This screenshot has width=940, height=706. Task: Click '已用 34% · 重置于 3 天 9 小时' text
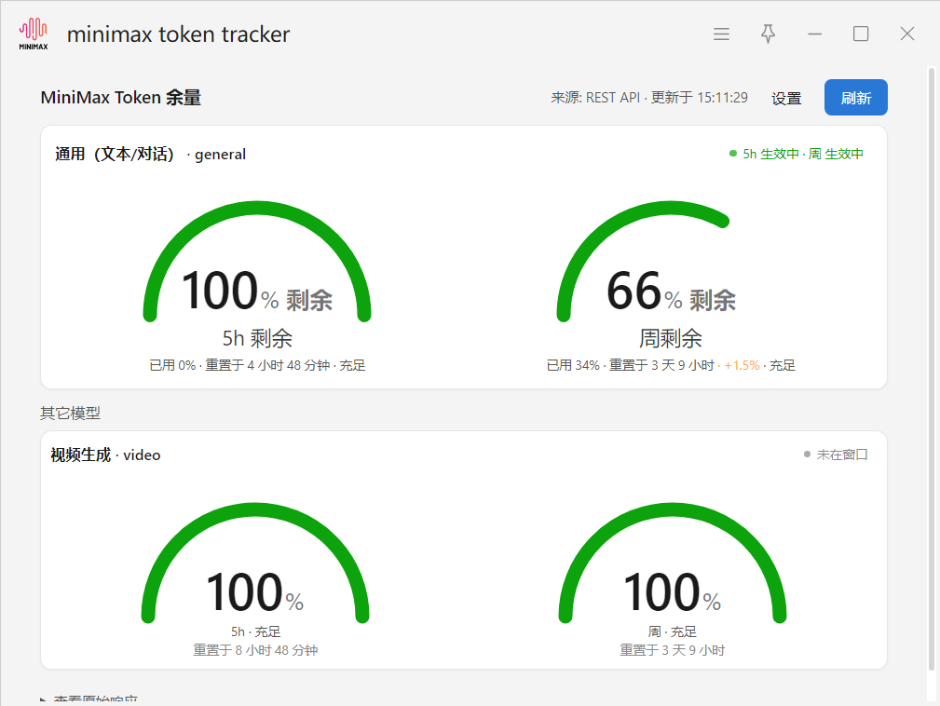(x=630, y=365)
